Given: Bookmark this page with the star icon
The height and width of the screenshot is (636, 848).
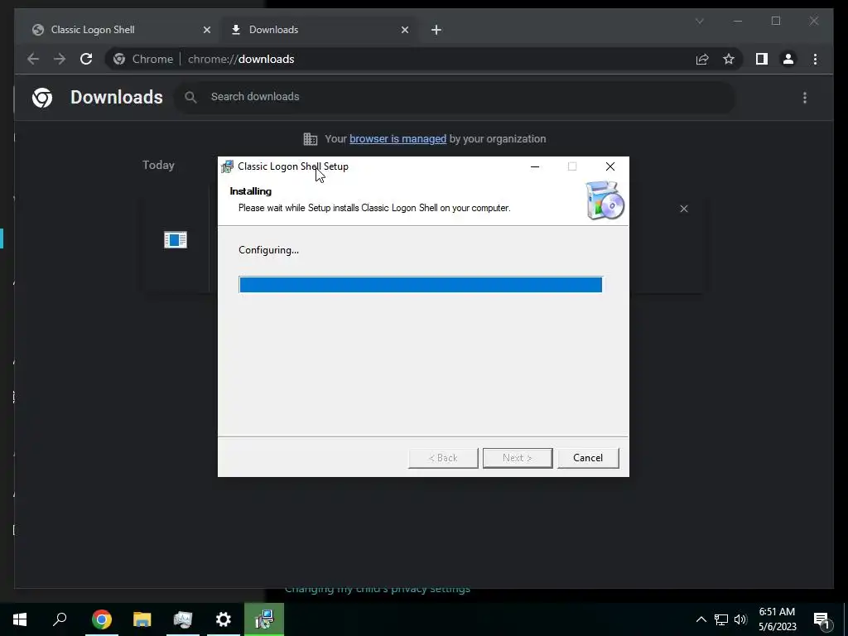Looking at the screenshot, I should [x=729, y=59].
